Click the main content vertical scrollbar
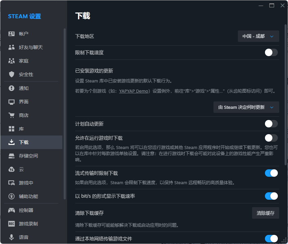Image resolution: width=288 pixels, height=244 pixels. [x=286, y=95]
